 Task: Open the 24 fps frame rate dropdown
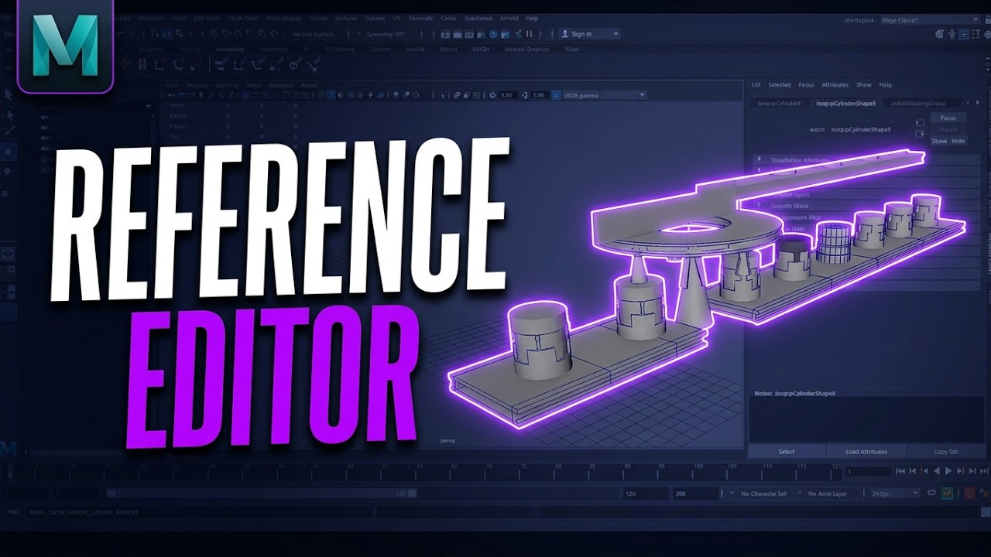tap(894, 494)
